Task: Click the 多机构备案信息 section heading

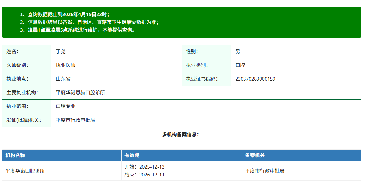Action: 180,134
